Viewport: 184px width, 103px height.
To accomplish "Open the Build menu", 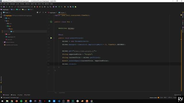I will point(32,4).
